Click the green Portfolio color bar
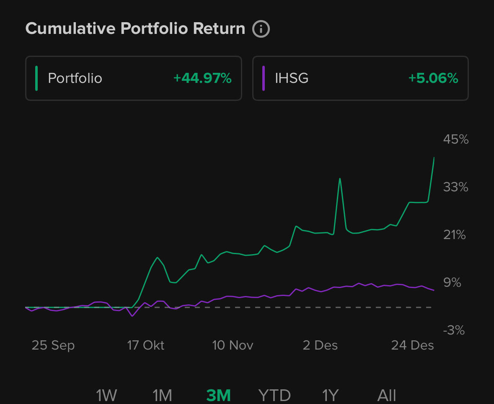This screenshot has height=404, width=494. point(36,78)
